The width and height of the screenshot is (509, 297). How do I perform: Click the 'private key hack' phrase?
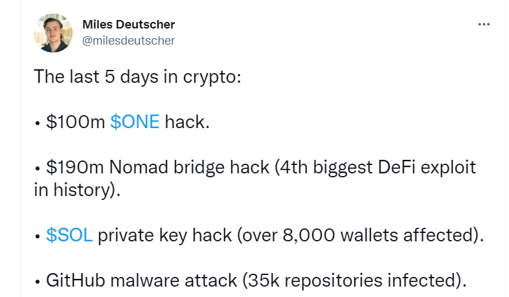(x=165, y=236)
